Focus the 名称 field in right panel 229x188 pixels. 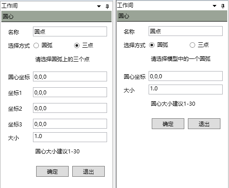click(x=186, y=31)
